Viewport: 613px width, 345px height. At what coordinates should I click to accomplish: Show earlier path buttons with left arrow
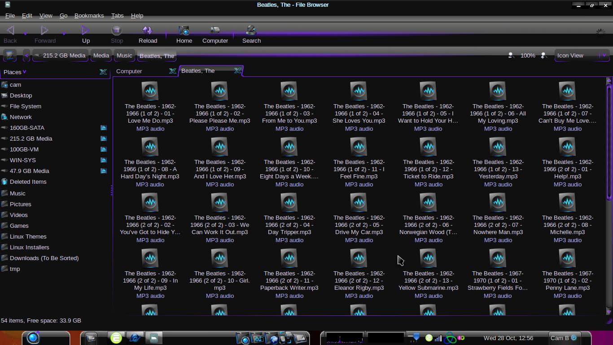(26, 55)
